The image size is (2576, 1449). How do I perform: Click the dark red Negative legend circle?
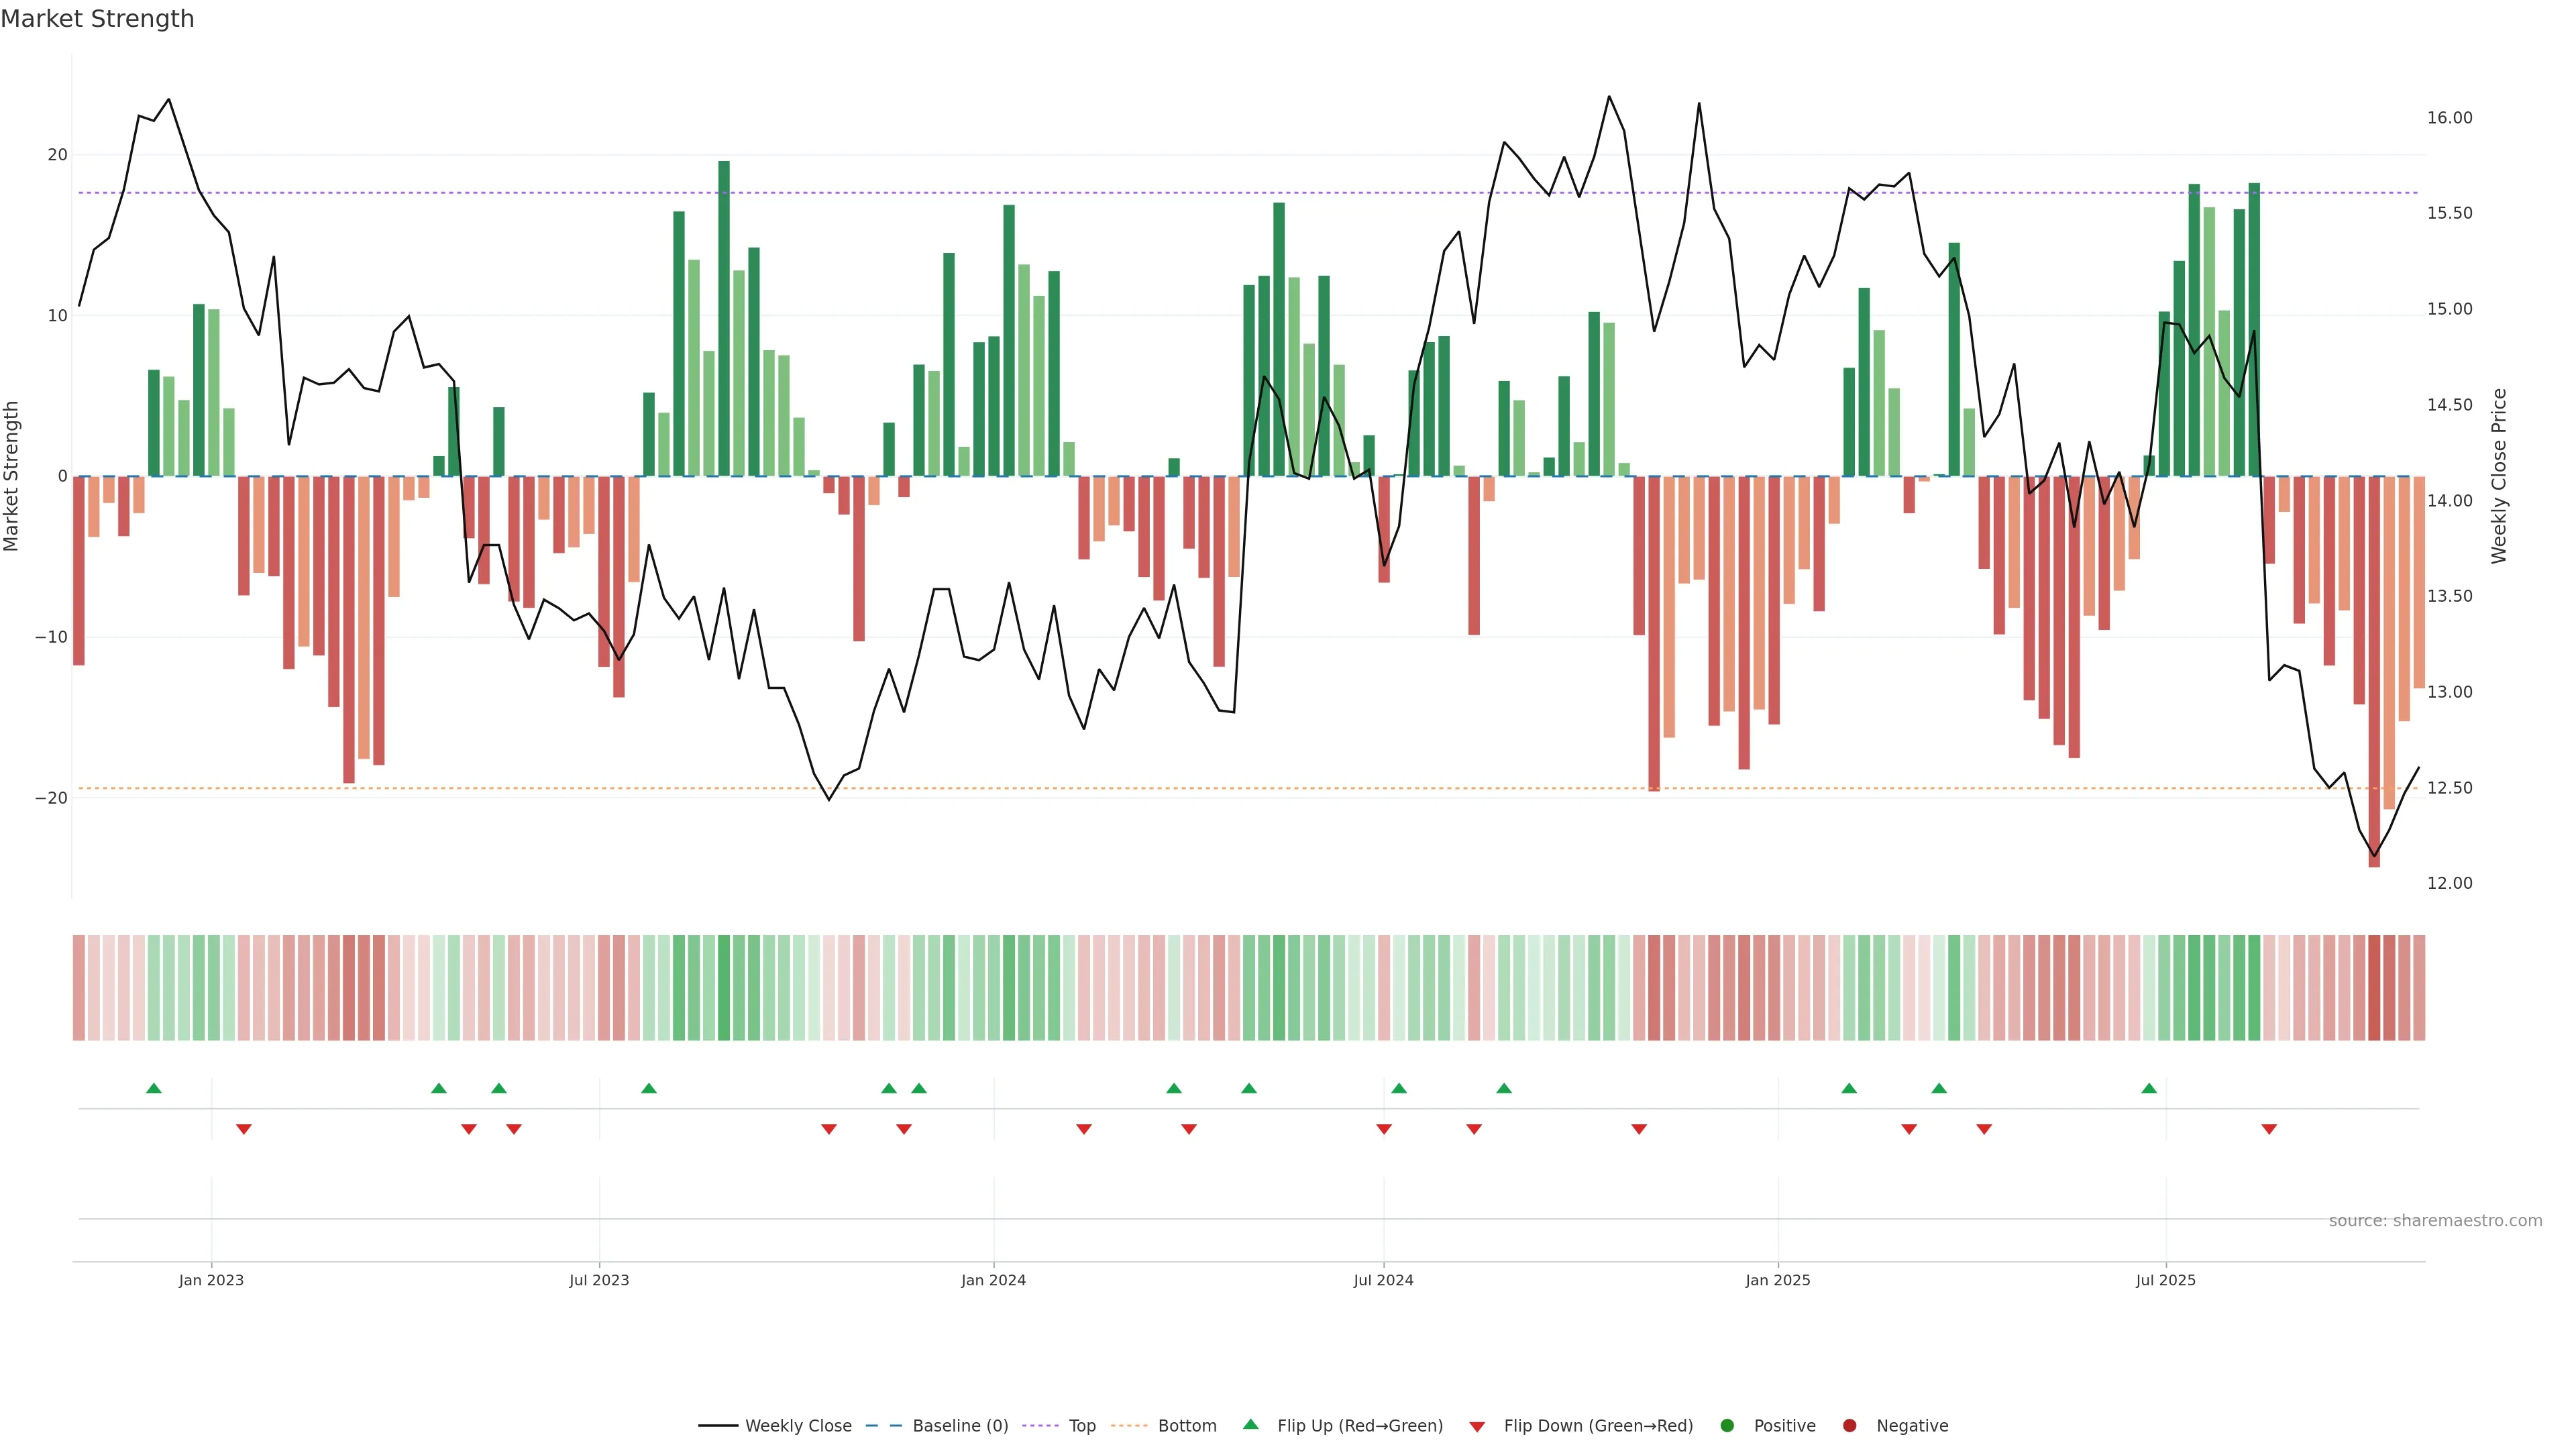[1849, 1426]
